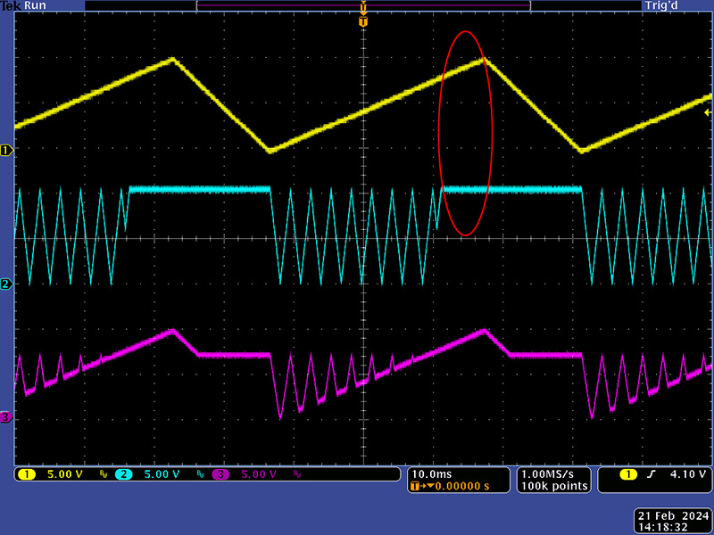Image resolution: width=714 pixels, height=535 pixels.
Task: Click the channel 2 ground marker
Action: click(5, 284)
